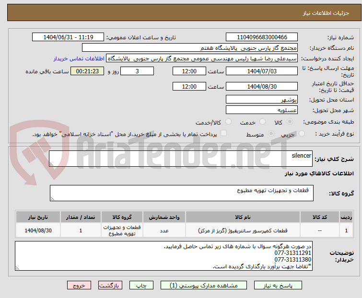This screenshot has height=298, width=362.
Task: Click the resize handle of گروه کالا text area
Action: point(52,199)
